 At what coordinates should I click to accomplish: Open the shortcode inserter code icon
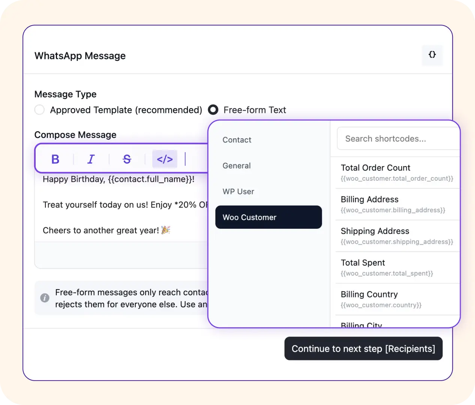click(x=165, y=159)
